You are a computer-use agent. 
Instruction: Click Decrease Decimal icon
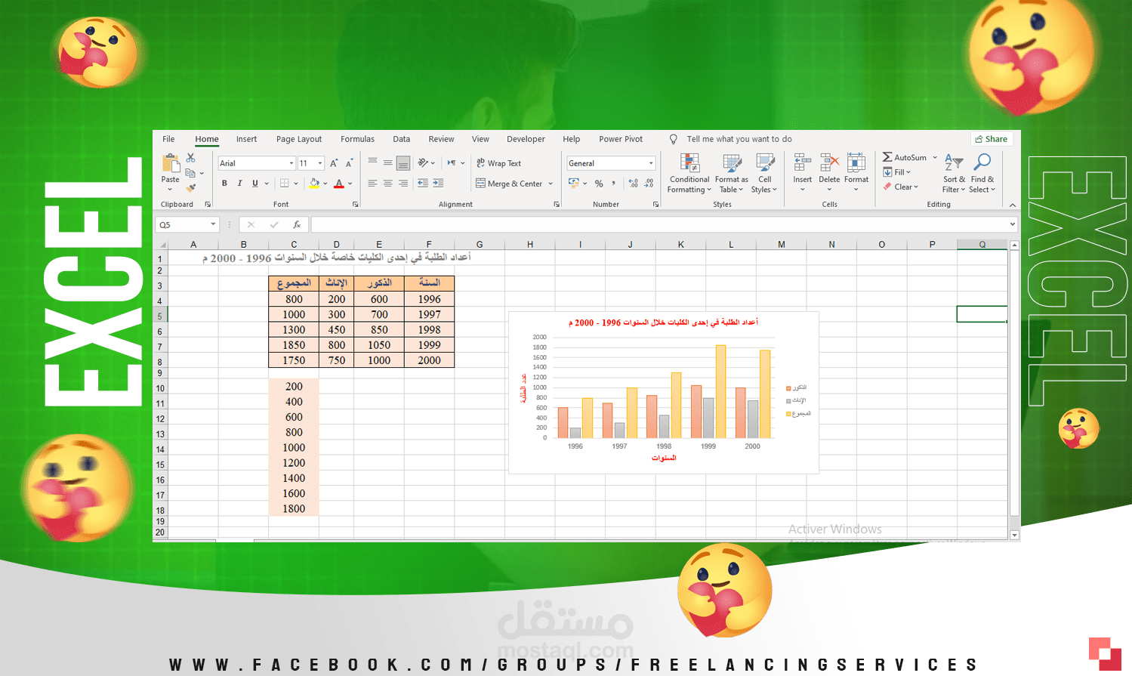pyautogui.click(x=649, y=184)
